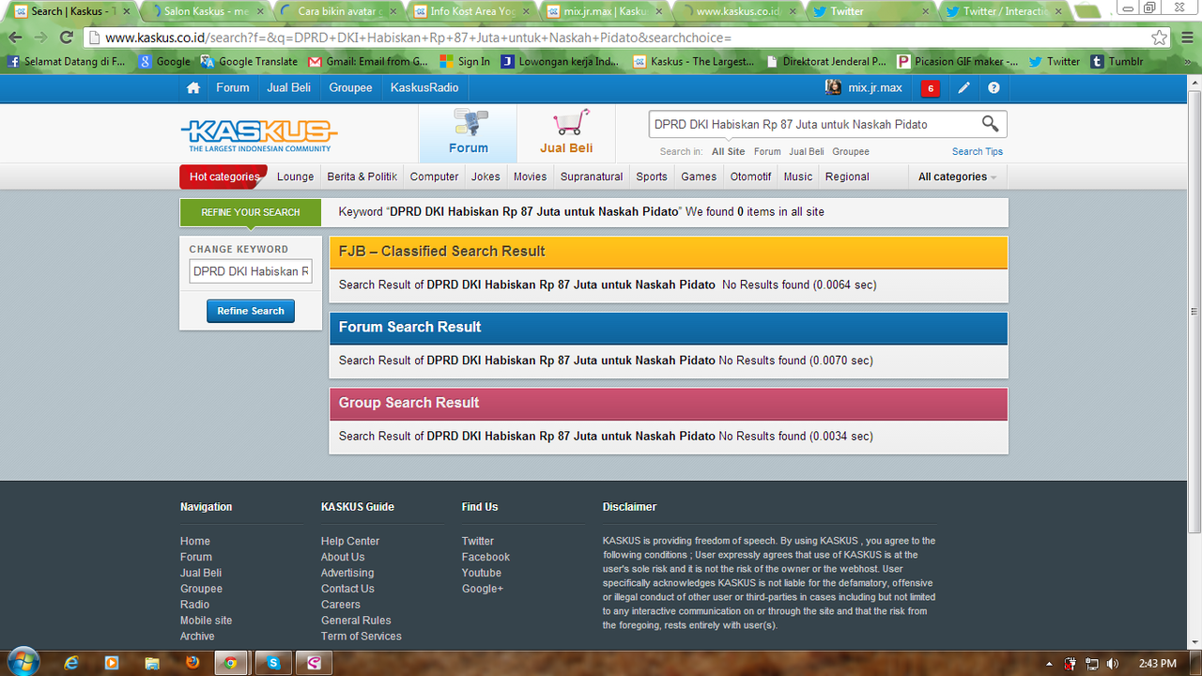Open the Tumblr bookmark
The image size is (1202, 676).
[x=1117, y=61]
